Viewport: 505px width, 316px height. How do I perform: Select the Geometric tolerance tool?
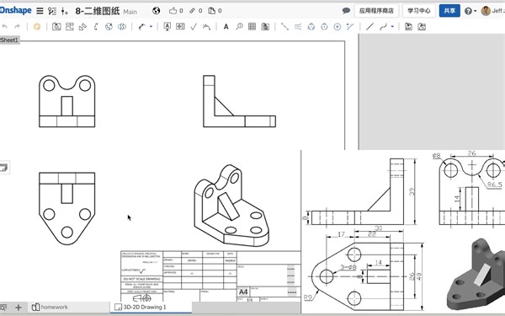[x=180, y=26]
